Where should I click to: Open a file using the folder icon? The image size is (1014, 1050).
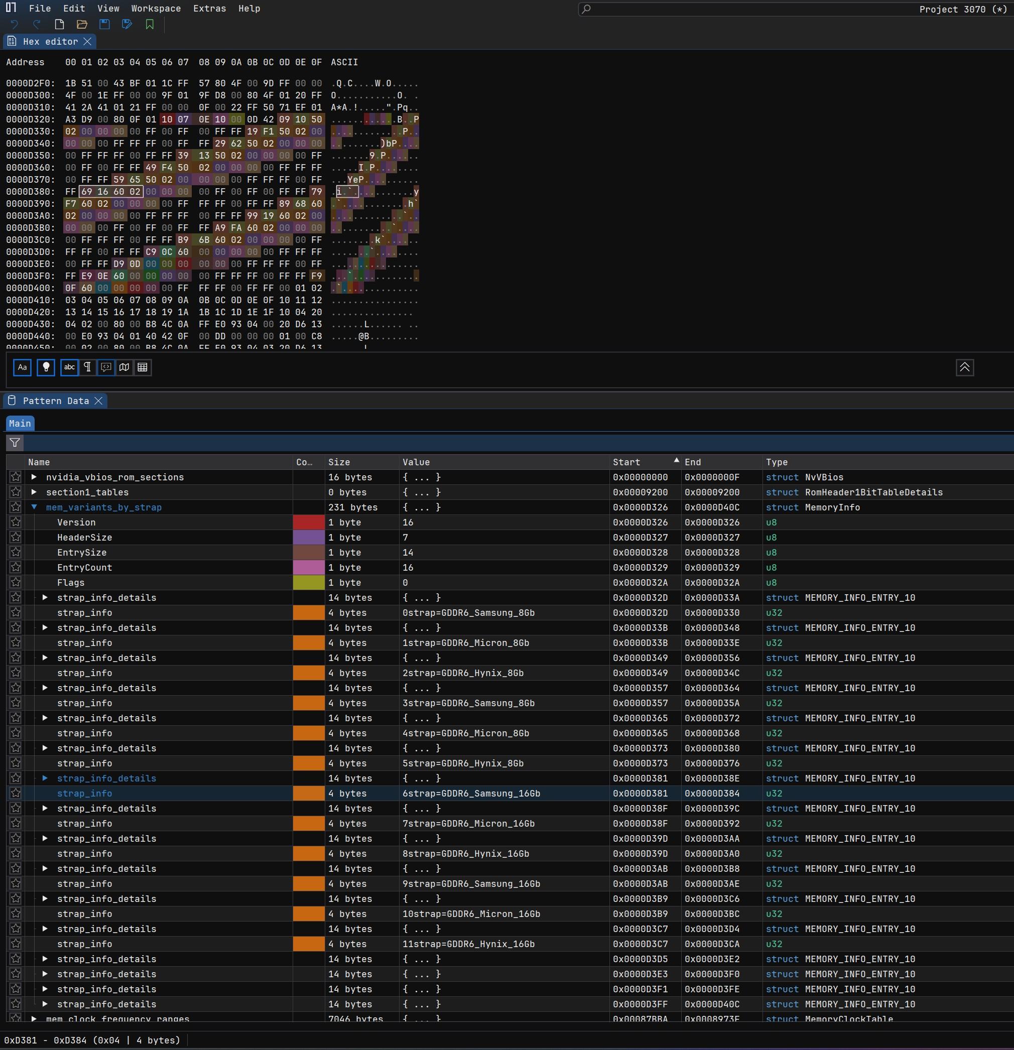[x=82, y=24]
